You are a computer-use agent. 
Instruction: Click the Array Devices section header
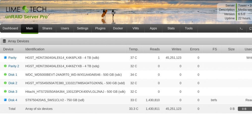pyautogui.click(x=126, y=41)
